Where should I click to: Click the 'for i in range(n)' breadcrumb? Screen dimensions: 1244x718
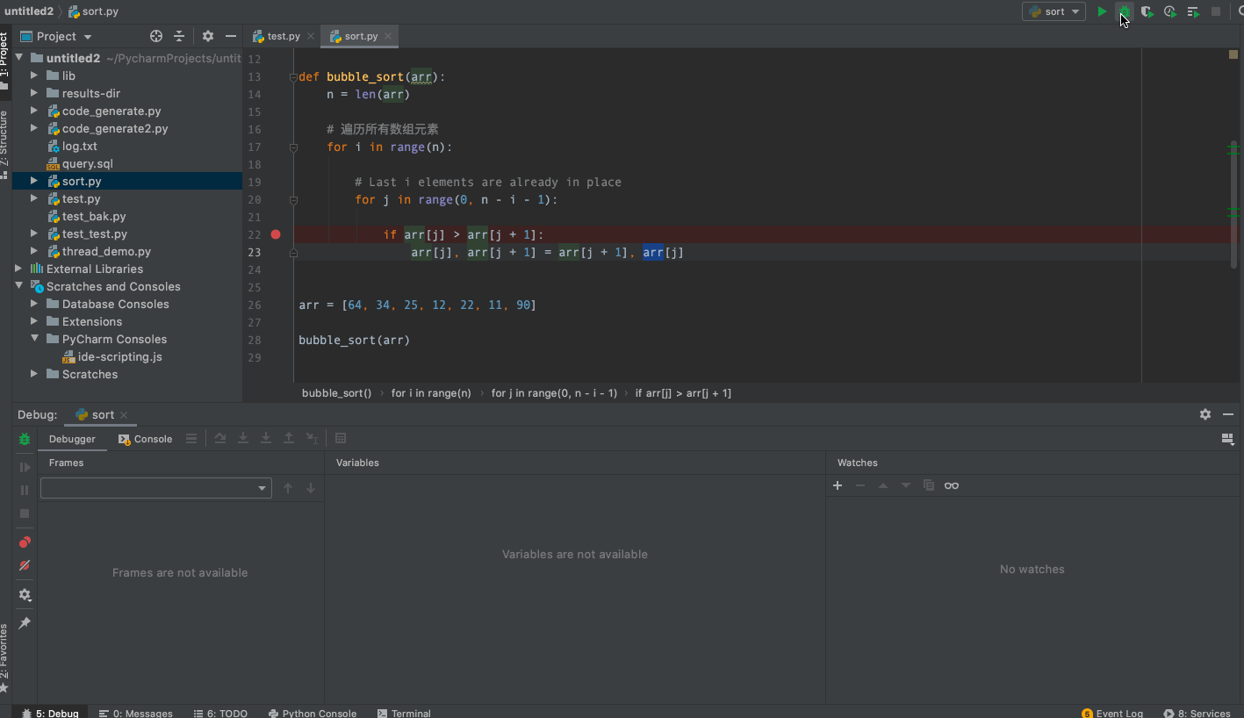[431, 393]
